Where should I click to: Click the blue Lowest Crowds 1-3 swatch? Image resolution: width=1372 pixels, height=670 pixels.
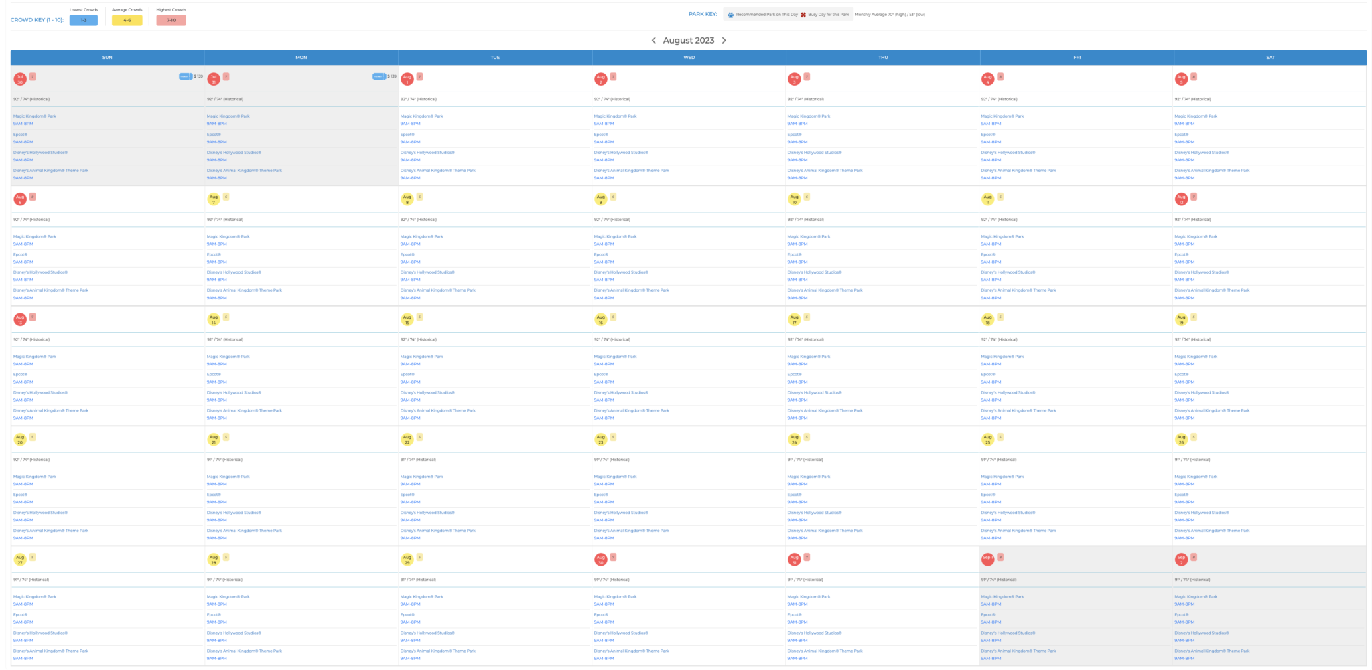pos(84,20)
